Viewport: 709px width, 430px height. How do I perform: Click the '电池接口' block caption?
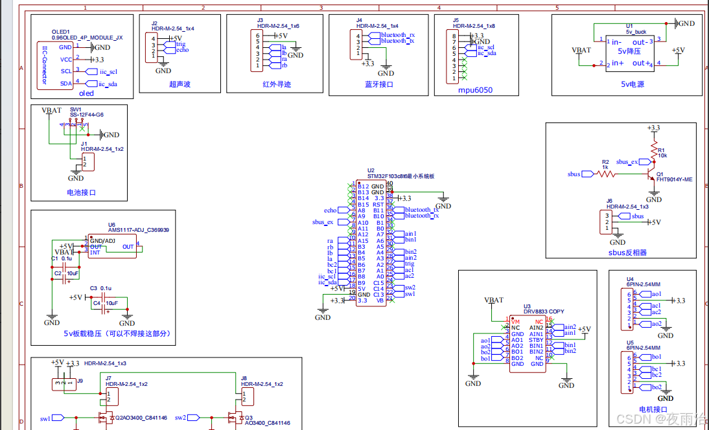82,193
